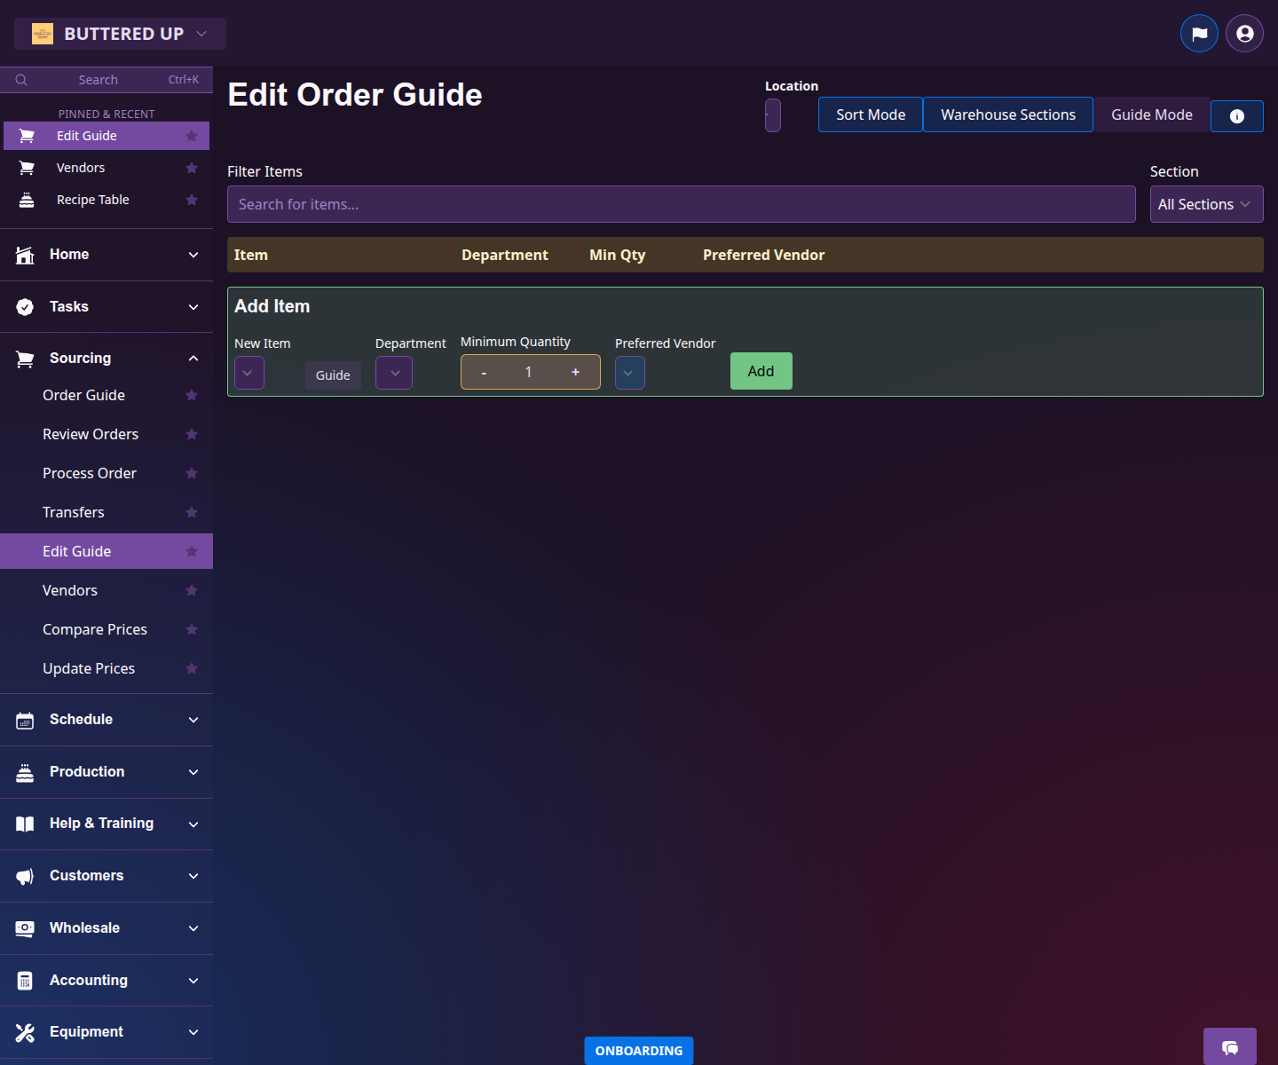Image resolution: width=1278 pixels, height=1065 pixels.
Task: Switch to Guide Mode
Action: pos(1151,114)
